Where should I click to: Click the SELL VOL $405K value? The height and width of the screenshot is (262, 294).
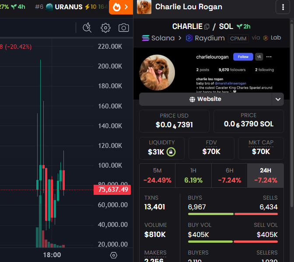tap(267, 235)
